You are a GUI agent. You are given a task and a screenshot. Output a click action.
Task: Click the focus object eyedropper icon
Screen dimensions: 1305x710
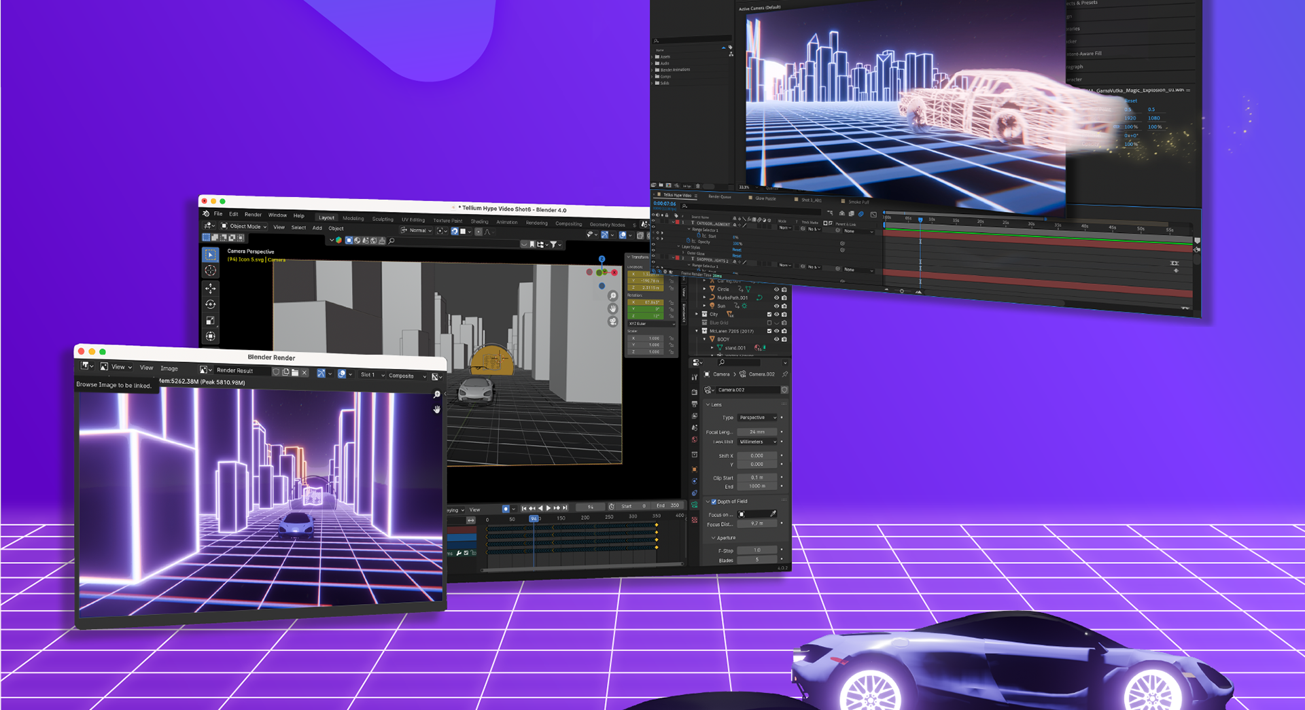(x=773, y=514)
